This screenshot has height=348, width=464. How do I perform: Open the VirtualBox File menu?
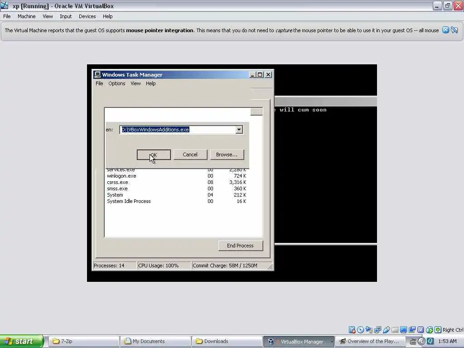pos(7,16)
